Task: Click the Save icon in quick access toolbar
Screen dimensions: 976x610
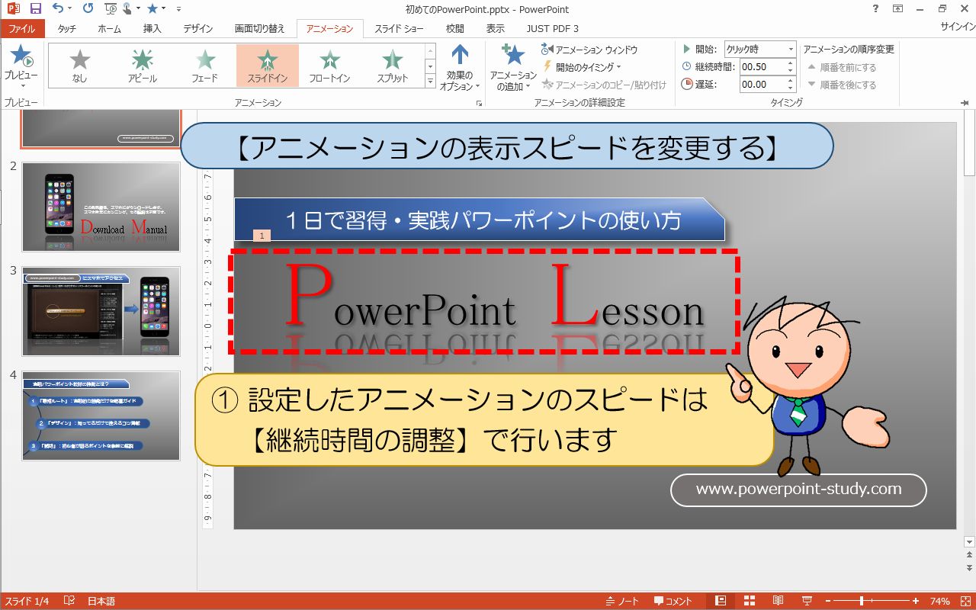Action: 35,9
